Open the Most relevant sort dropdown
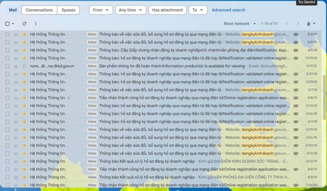This screenshot has height=191, width=327. point(240,24)
